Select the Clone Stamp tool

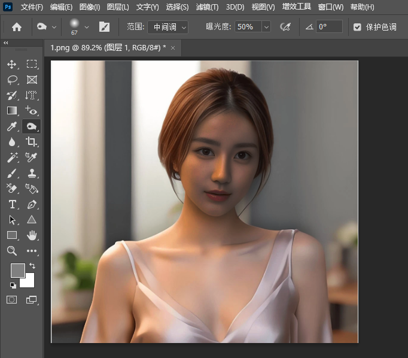pos(31,173)
